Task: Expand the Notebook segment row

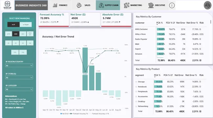Action: pyautogui.click(x=136, y=87)
